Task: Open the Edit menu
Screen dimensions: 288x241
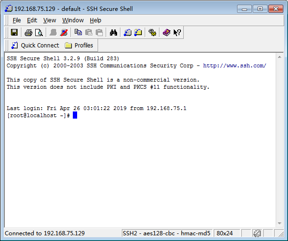Action: coord(32,20)
